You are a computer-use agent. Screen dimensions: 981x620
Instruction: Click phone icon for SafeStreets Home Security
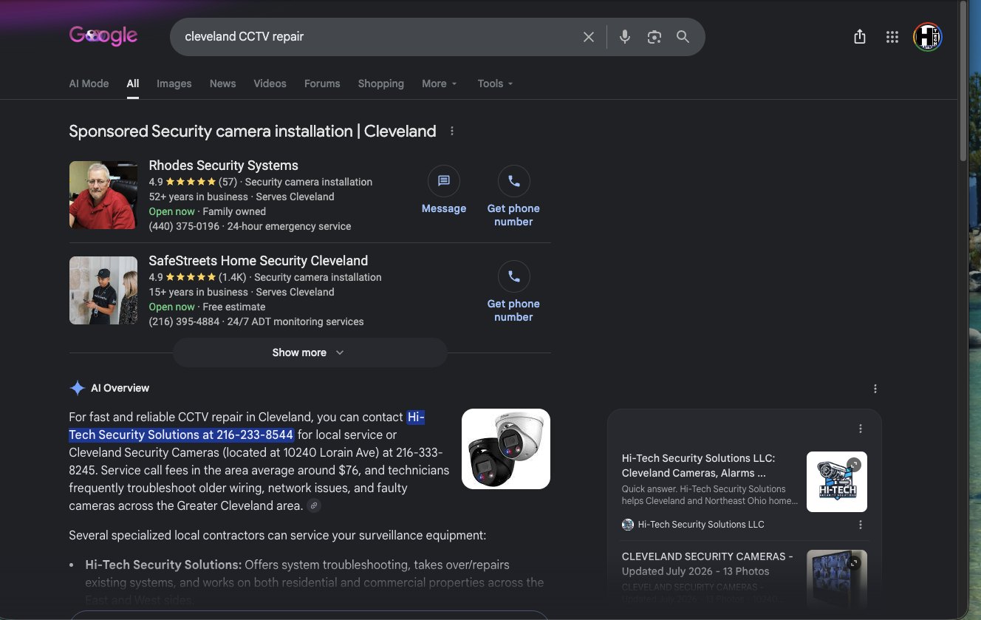tap(514, 276)
